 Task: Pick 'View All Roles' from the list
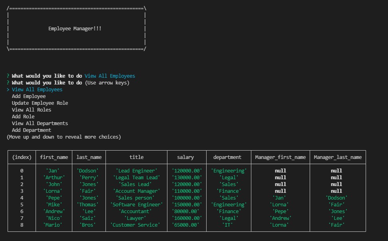tap(32, 110)
